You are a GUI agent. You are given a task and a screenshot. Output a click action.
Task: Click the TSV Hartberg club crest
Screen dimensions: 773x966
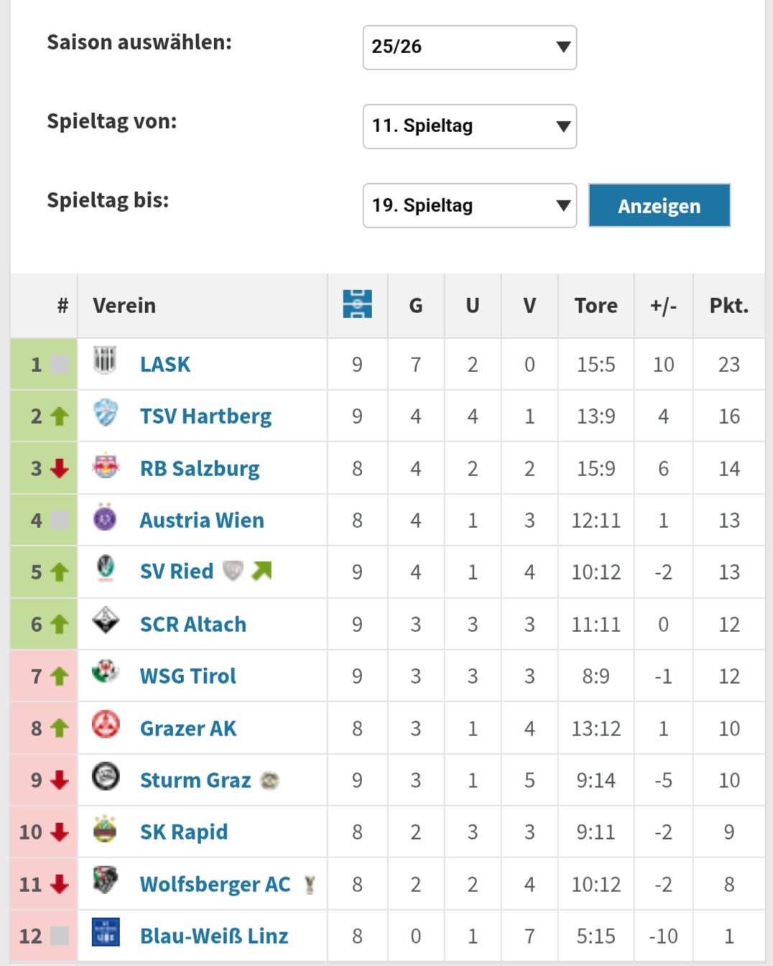pos(106,413)
